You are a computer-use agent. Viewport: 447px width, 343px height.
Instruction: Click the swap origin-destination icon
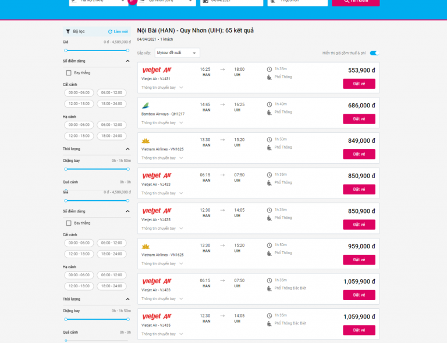(132, 1)
